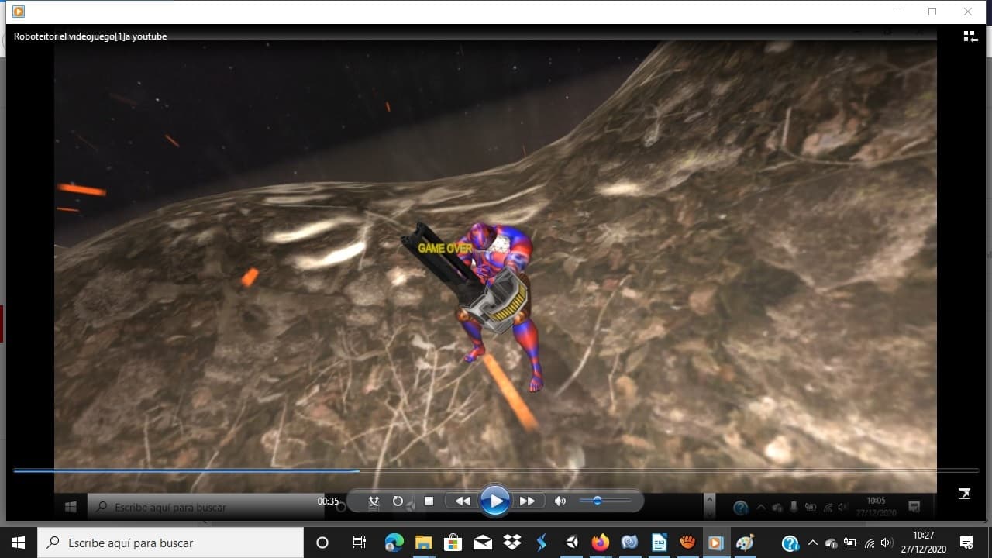Go to previous track with rewind button

tap(463, 501)
